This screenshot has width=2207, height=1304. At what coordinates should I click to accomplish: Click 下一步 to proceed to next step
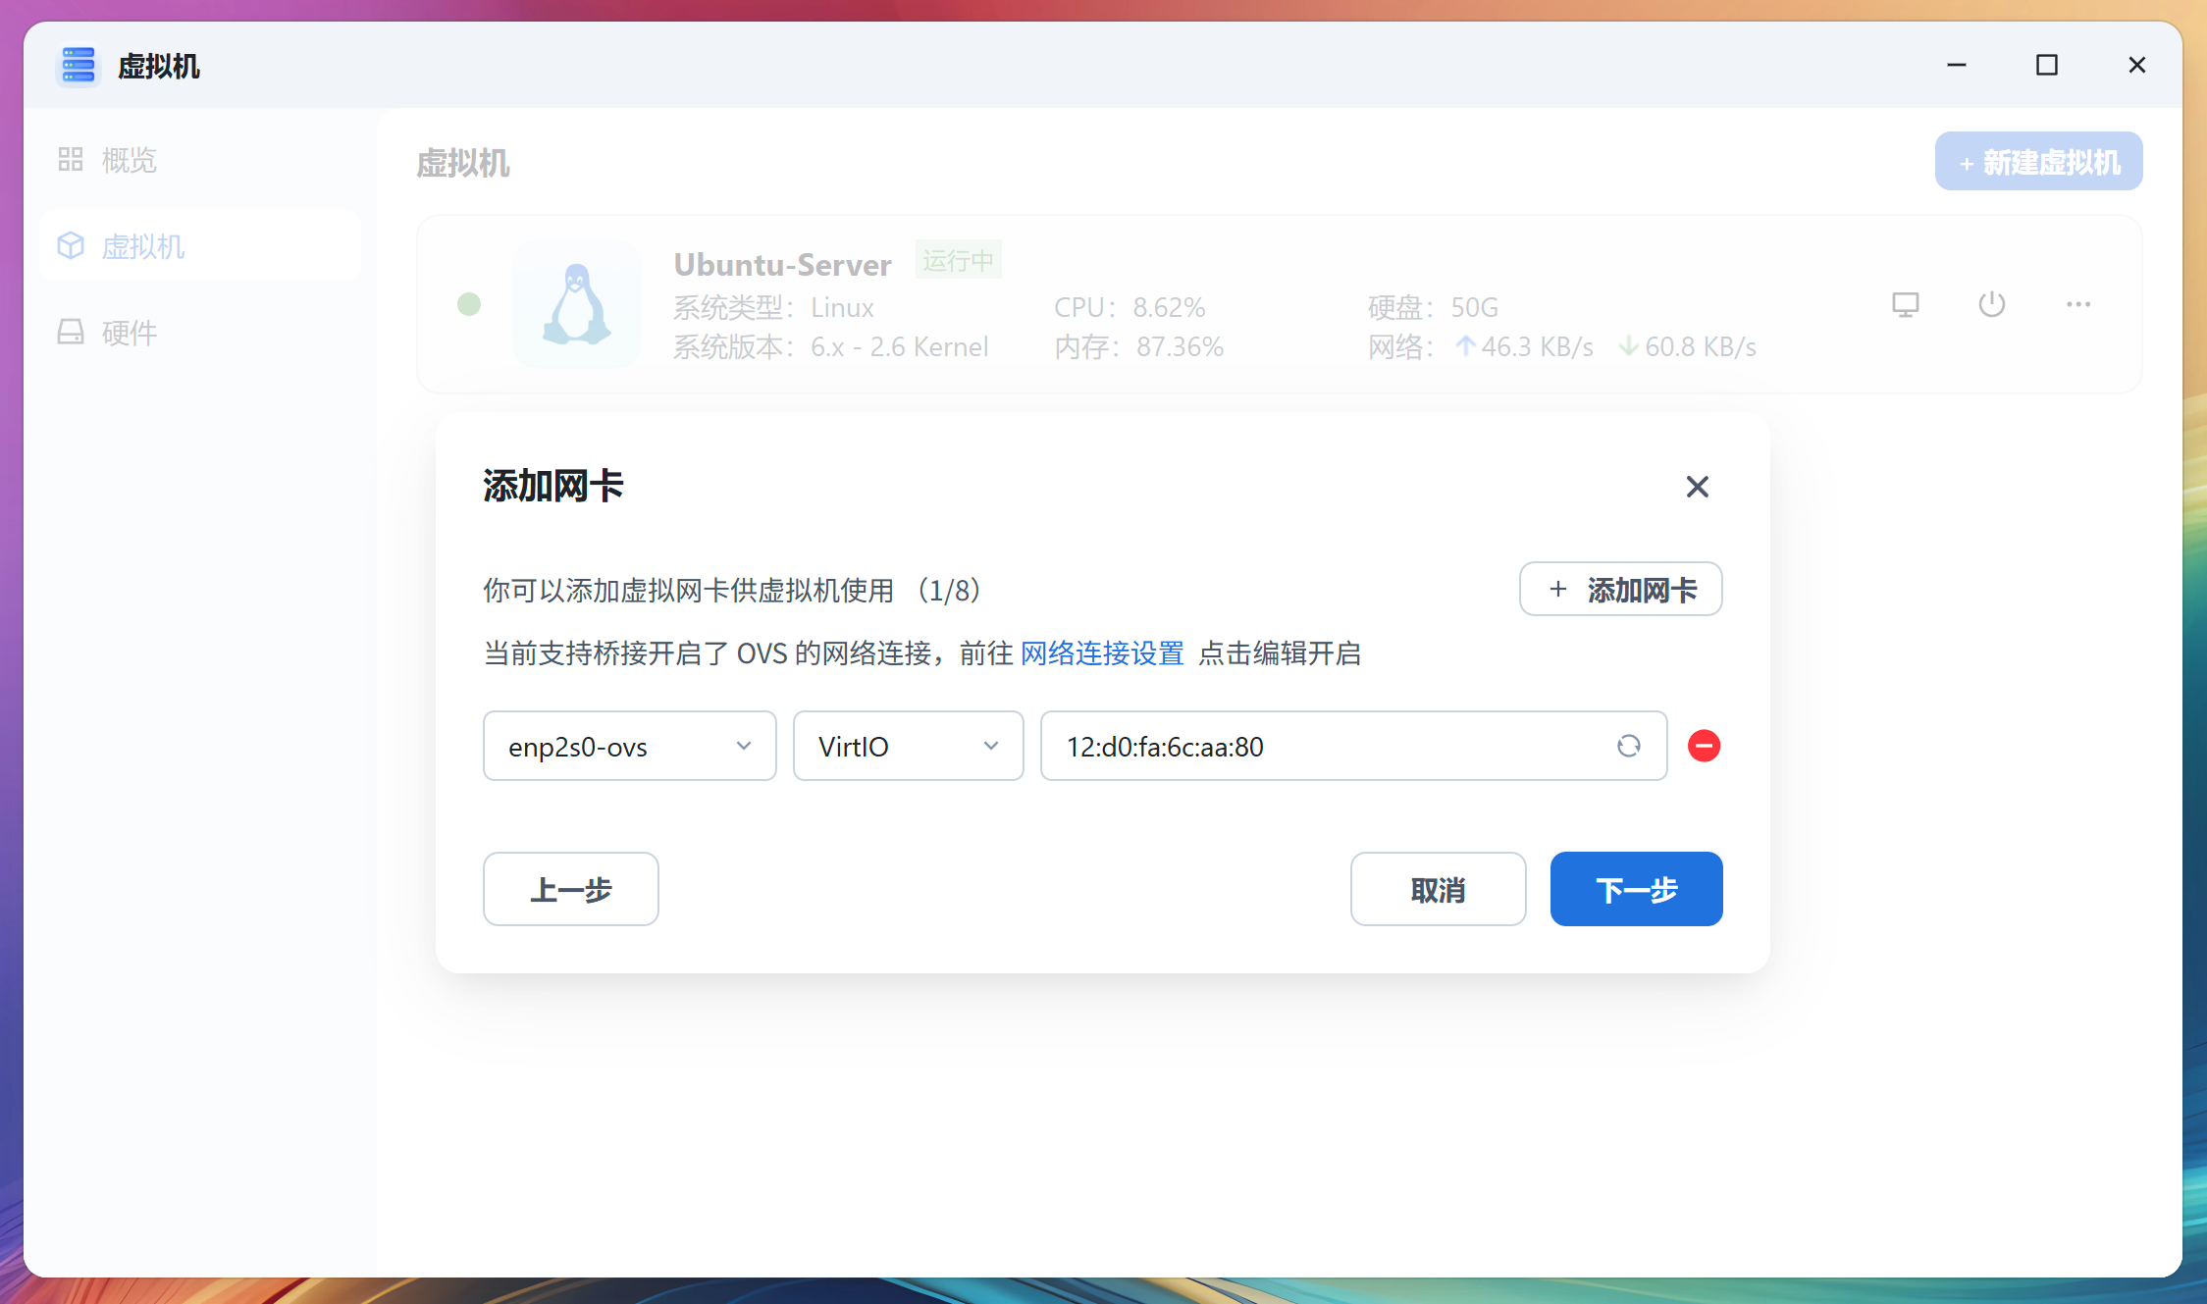coord(1636,889)
